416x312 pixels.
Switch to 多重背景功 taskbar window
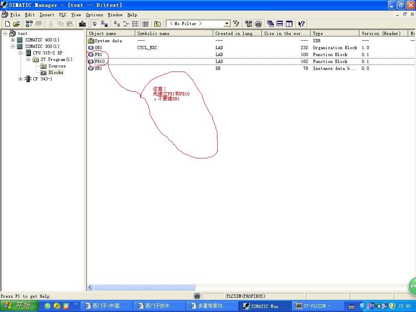(212, 306)
